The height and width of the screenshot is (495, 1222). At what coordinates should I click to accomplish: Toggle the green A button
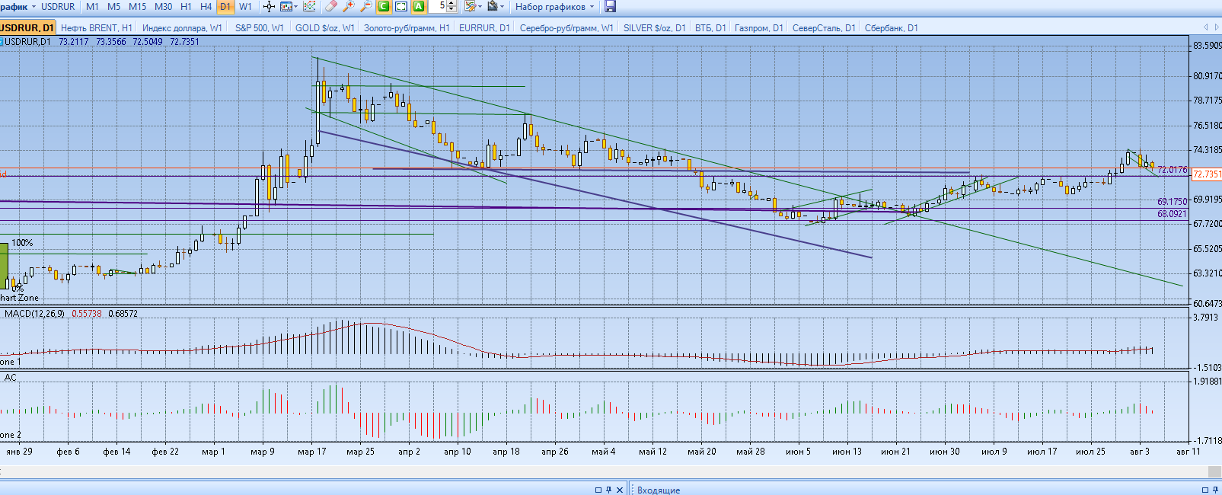coord(419,7)
